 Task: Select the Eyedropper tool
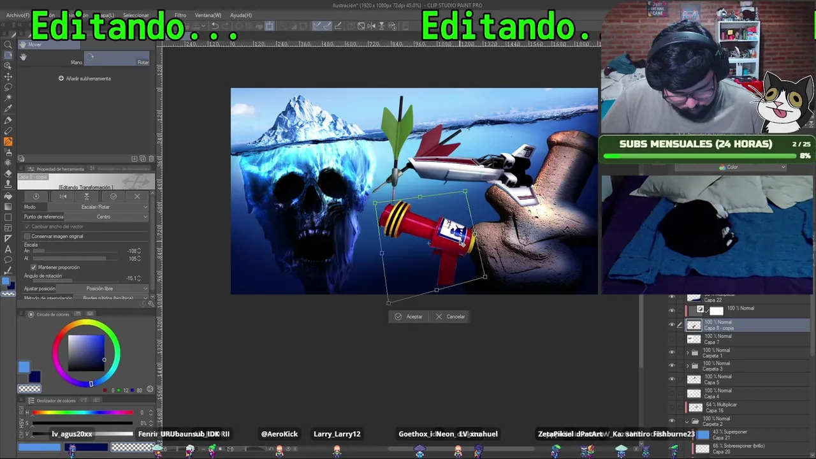(8, 109)
